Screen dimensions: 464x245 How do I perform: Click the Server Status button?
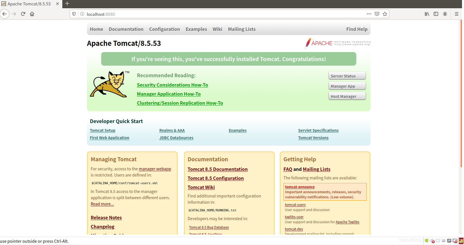[x=347, y=76]
